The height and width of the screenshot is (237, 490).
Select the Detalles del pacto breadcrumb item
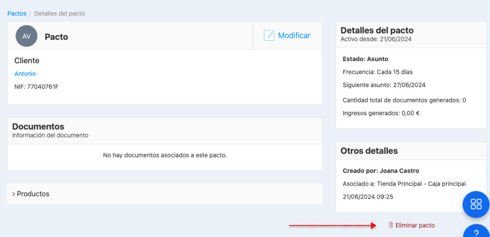(59, 13)
